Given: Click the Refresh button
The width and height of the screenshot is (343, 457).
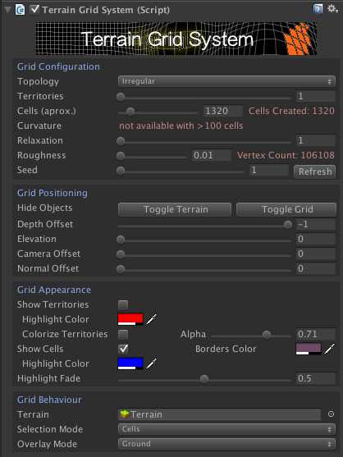Looking at the screenshot, I should click(315, 171).
